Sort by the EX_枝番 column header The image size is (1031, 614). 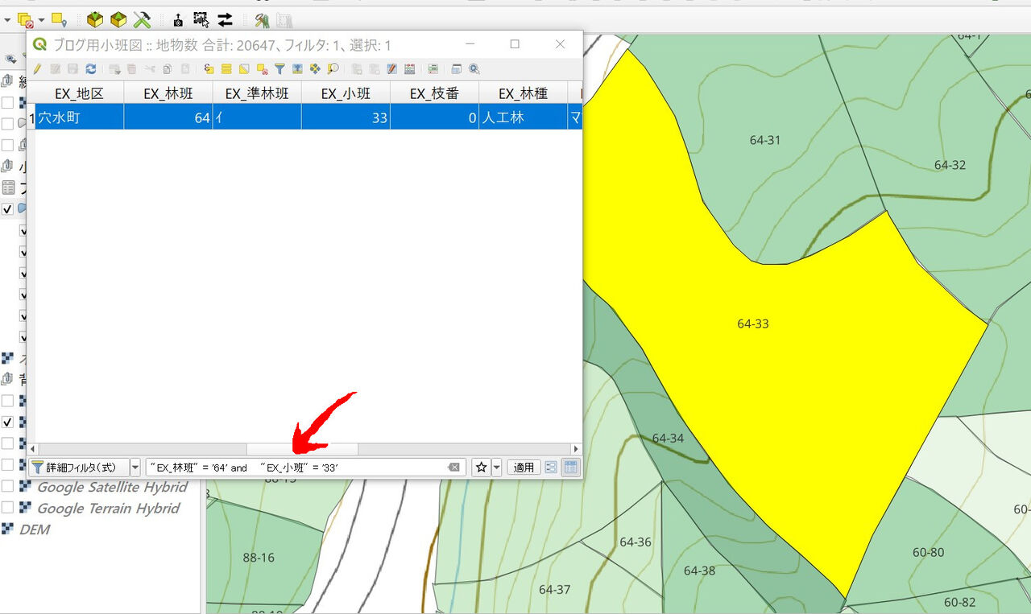point(434,93)
